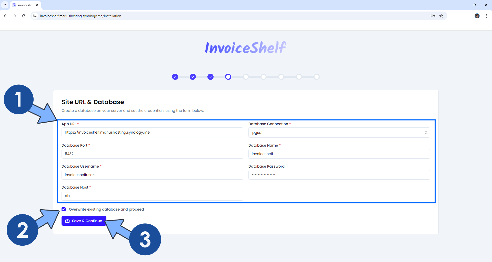This screenshot has width=492, height=262.
Task: Click the browser back arrow
Action: (5, 16)
